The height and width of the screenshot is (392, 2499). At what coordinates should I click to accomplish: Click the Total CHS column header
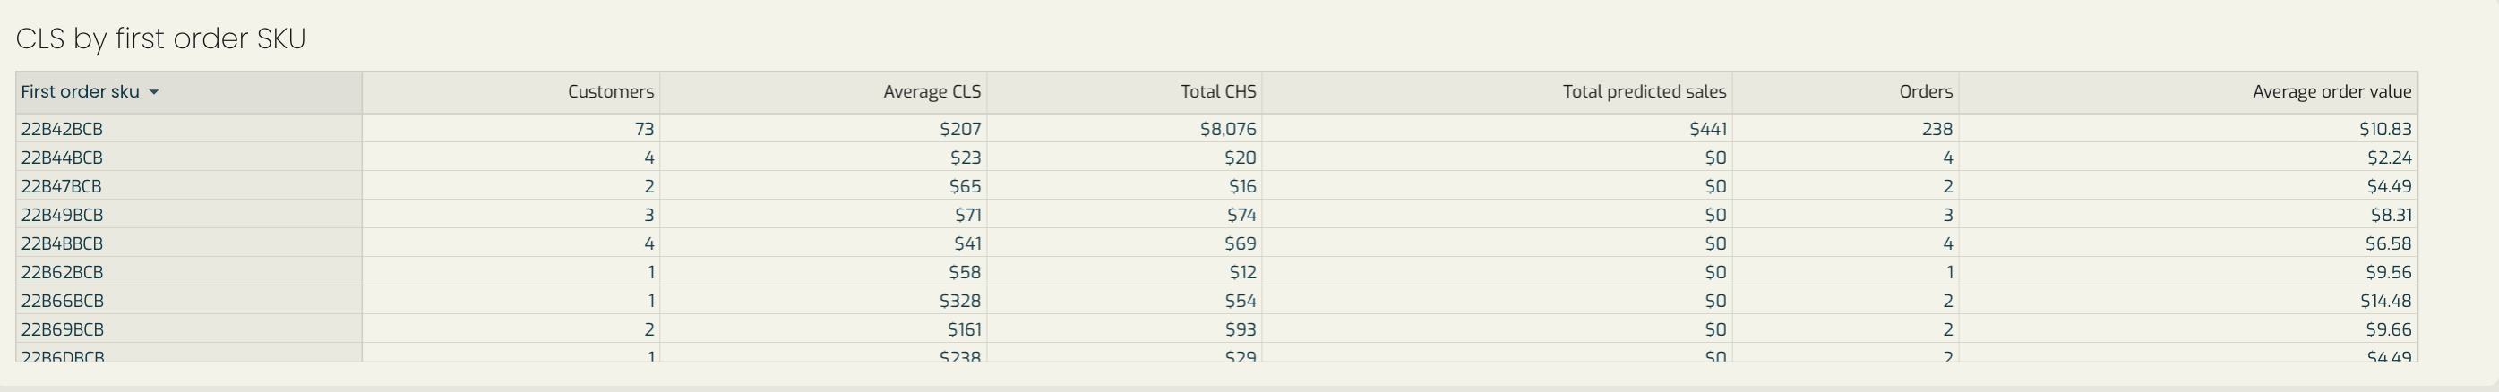(x=1124, y=92)
